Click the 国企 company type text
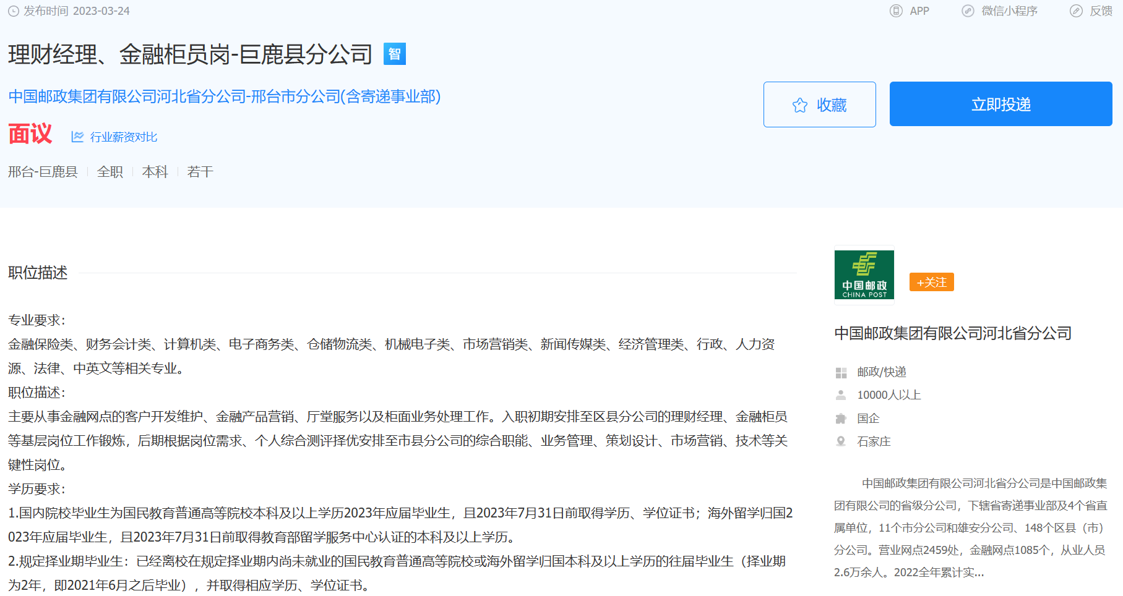This screenshot has height=596, width=1123. point(868,419)
